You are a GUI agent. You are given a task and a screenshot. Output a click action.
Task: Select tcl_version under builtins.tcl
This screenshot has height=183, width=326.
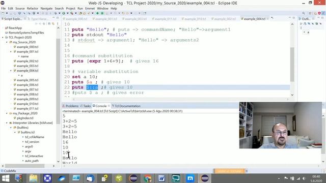(32, 142)
